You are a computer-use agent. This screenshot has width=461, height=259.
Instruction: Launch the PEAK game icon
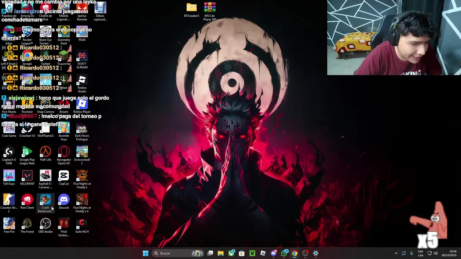click(82, 34)
